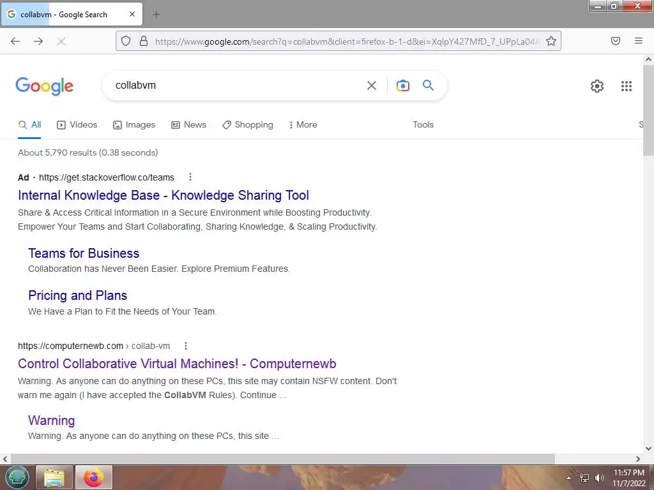Click the vertical scrollbar thumb
654x490 pixels.
(x=649, y=110)
